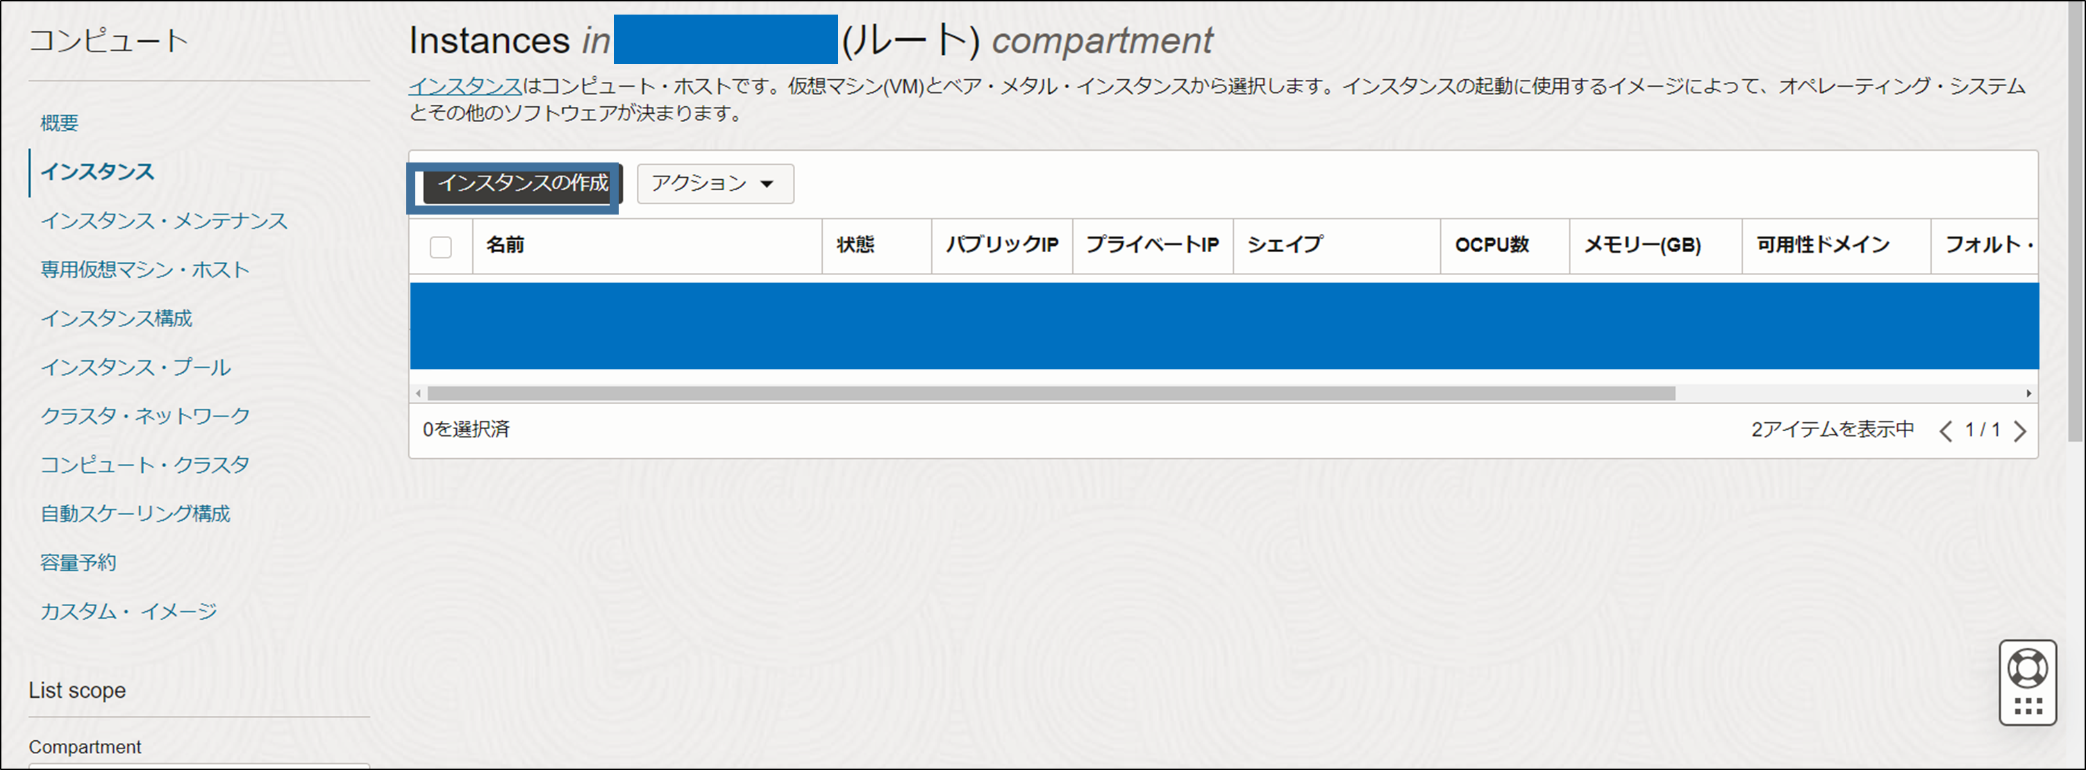Viewport: 2086px width, 770px height.
Task: Go to クラスタ・ネットワーク
Action: [x=144, y=415]
